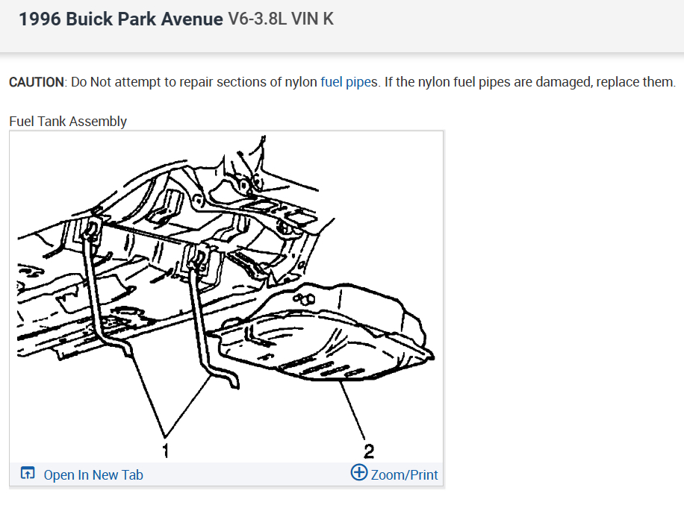
Task: Click the V6-3.8L VIN K engine text
Action: pos(281,19)
